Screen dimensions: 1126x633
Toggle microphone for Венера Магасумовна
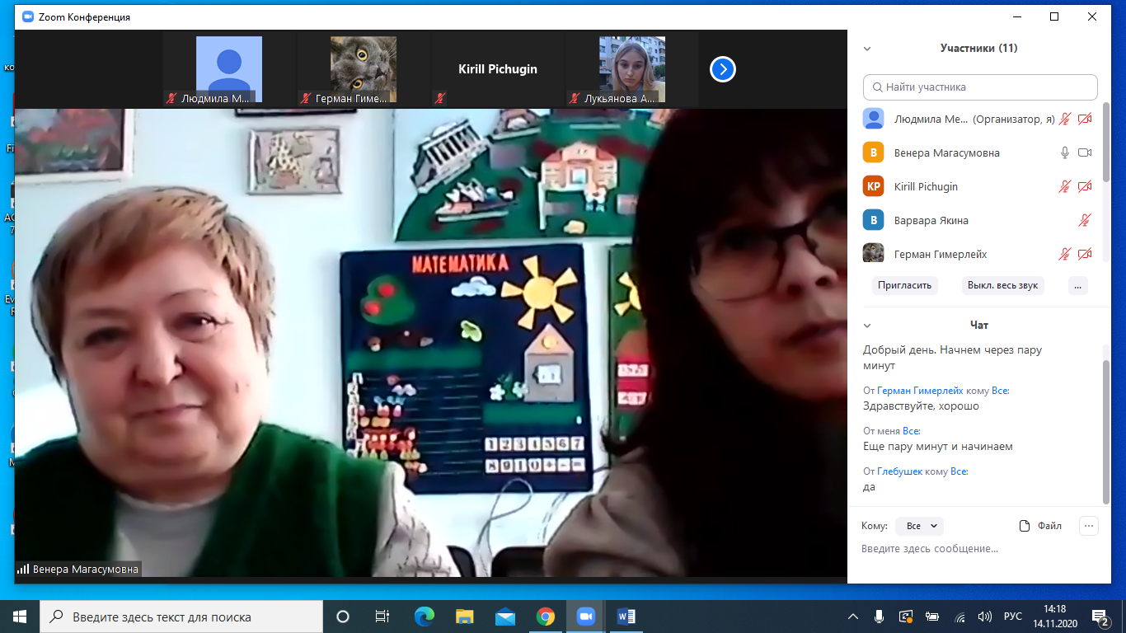pos(1065,152)
